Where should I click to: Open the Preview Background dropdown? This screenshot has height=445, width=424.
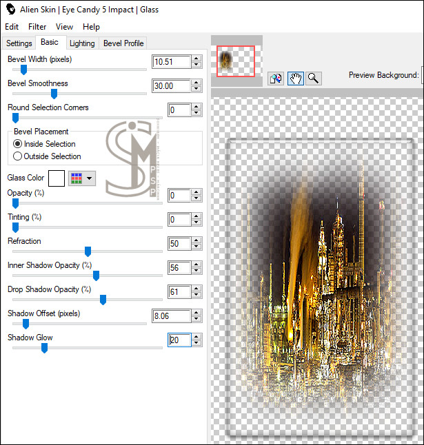(421, 75)
